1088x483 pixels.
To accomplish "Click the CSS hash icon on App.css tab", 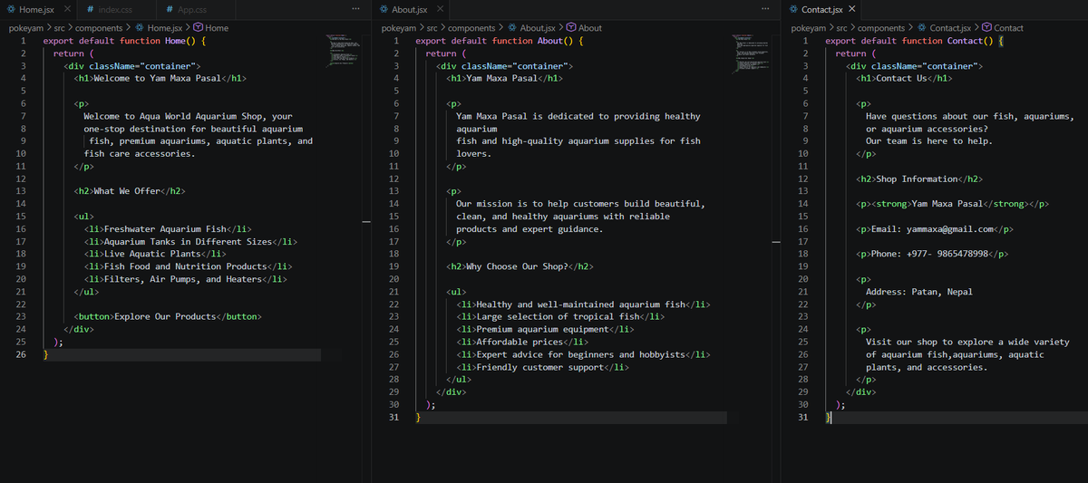I will click(x=170, y=9).
